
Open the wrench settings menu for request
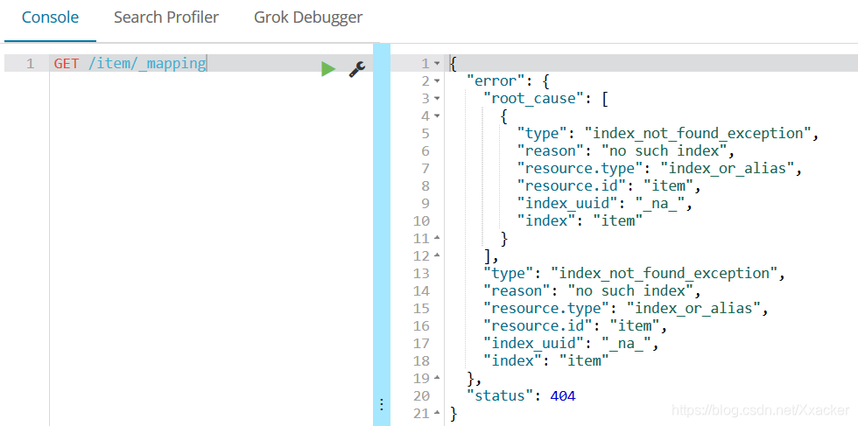click(x=357, y=69)
